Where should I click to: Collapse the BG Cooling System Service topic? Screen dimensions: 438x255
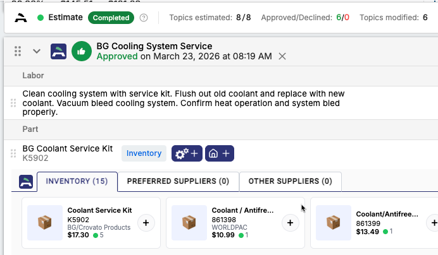click(x=37, y=51)
